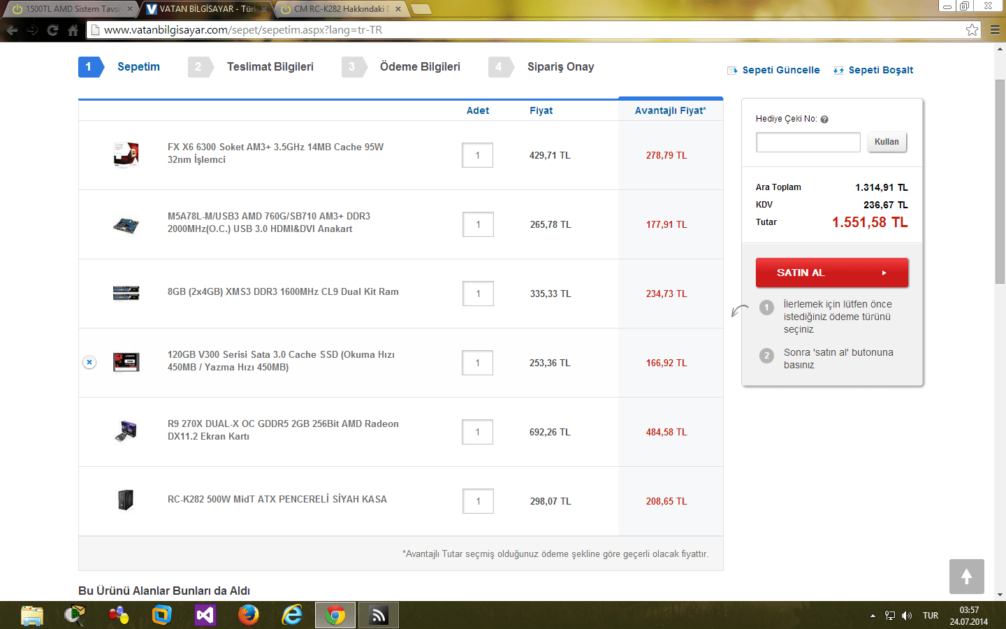Click the browser address bar

[x=534, y=30]
